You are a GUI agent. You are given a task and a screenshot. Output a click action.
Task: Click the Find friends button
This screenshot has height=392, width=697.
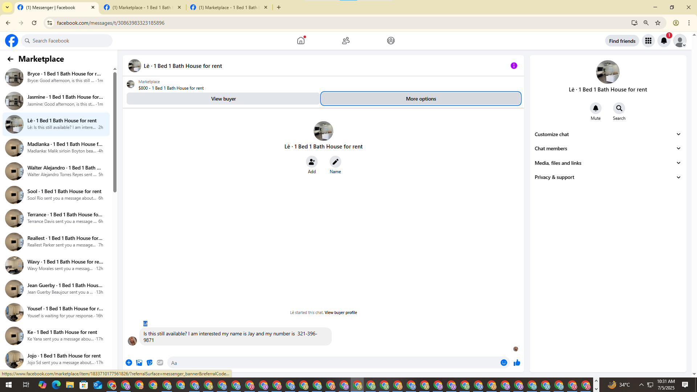pyautogui.click(x=622, y=41)
